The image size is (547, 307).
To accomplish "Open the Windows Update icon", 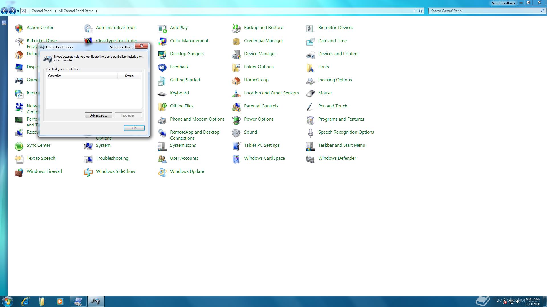I will tap(162, 172).
